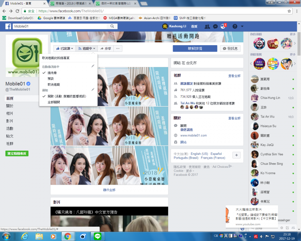Open 關於 in the left page navigation

tap(10, 106)
